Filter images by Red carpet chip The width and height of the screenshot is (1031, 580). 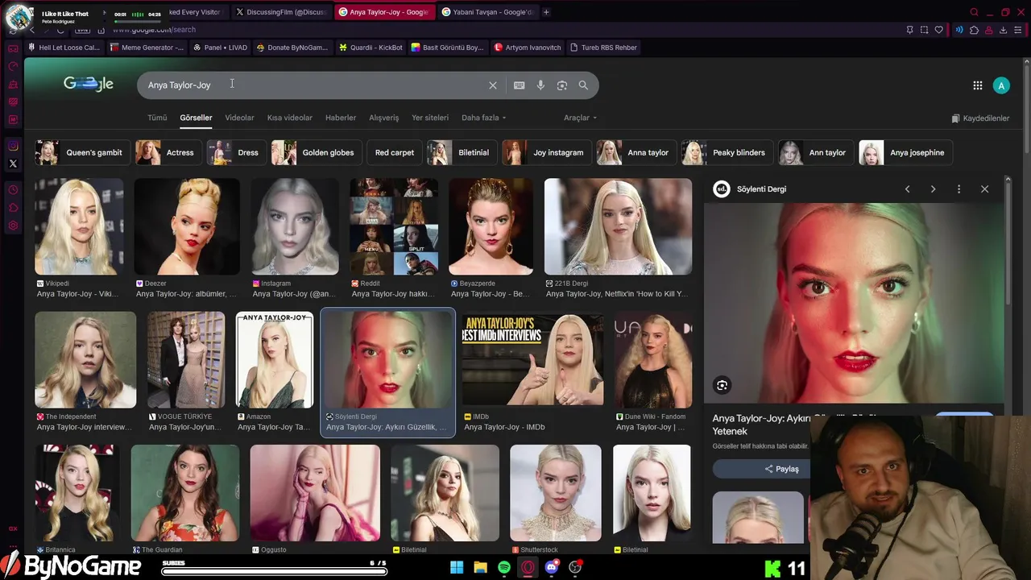[x=395, y=152]
